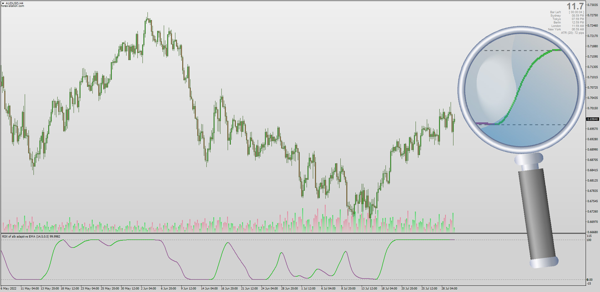Click the 12:59 PM Berlin time
Screen dimensions: 600x292
(x=578, y=23)
